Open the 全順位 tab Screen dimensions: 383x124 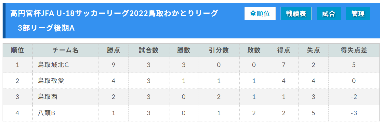coord(260,13)
